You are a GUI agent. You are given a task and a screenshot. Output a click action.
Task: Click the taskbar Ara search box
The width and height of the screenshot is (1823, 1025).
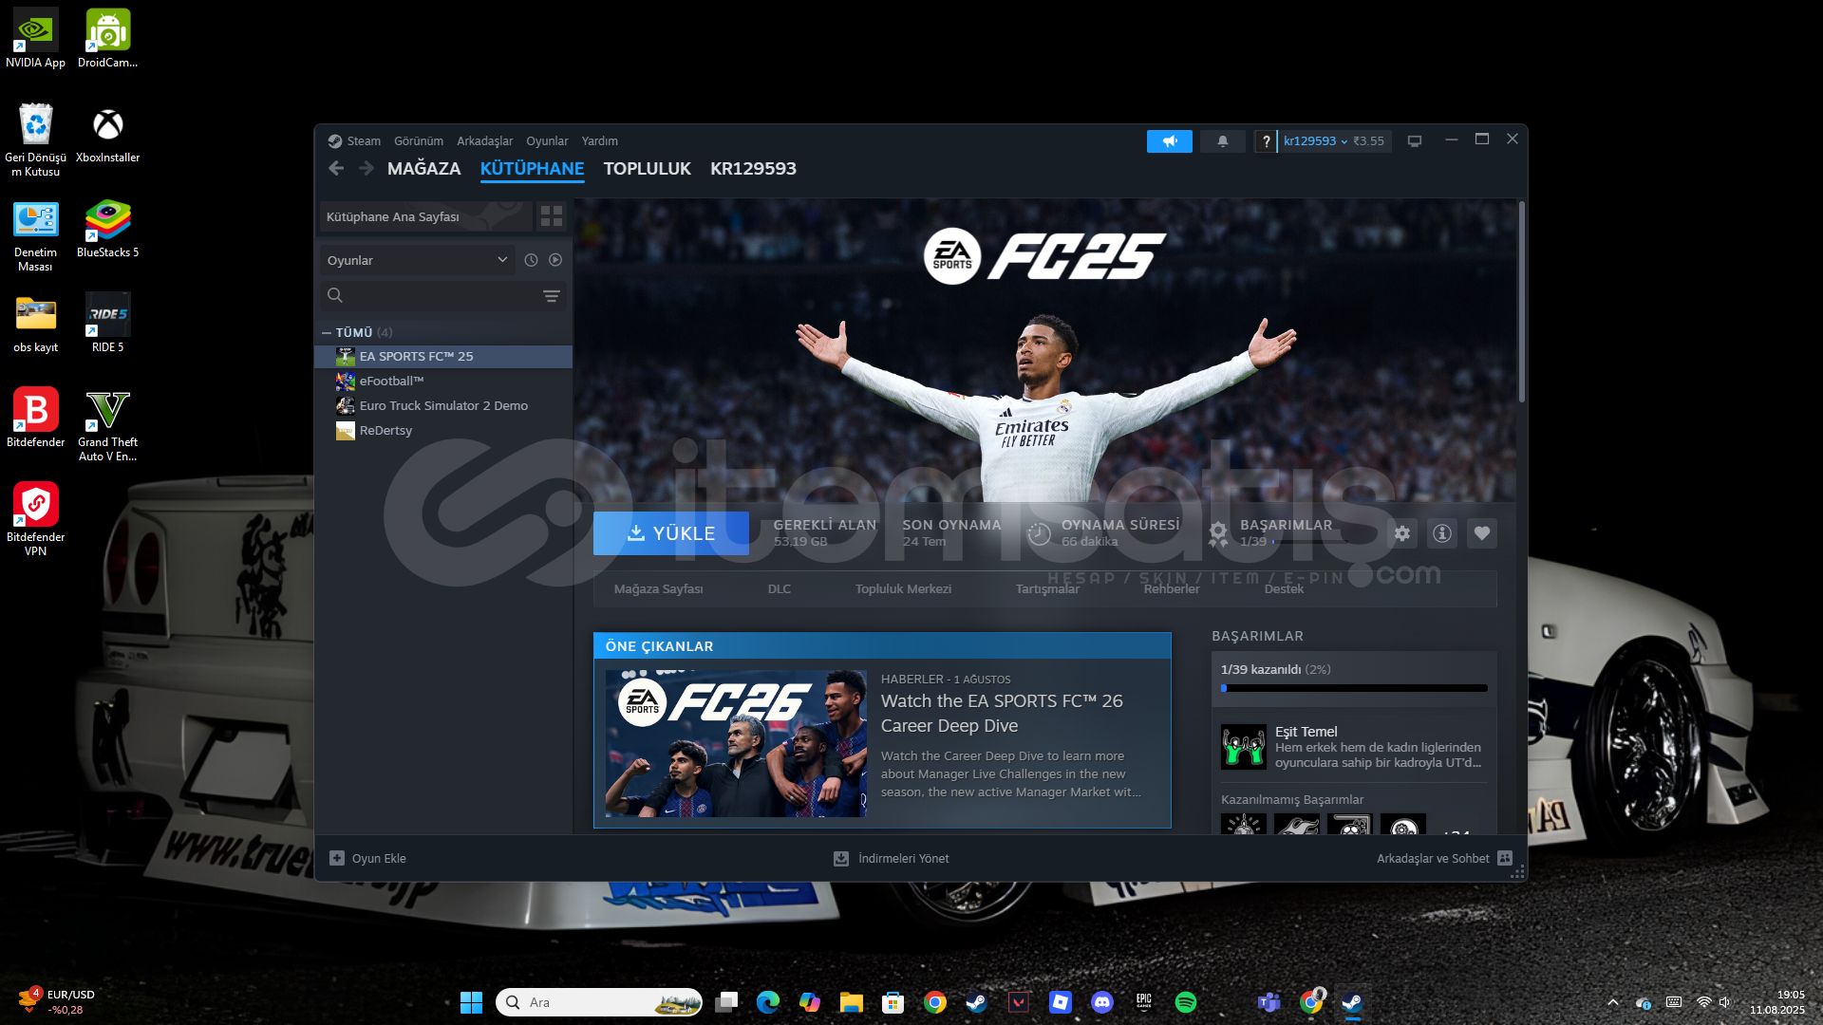[x=599, y=1002]
